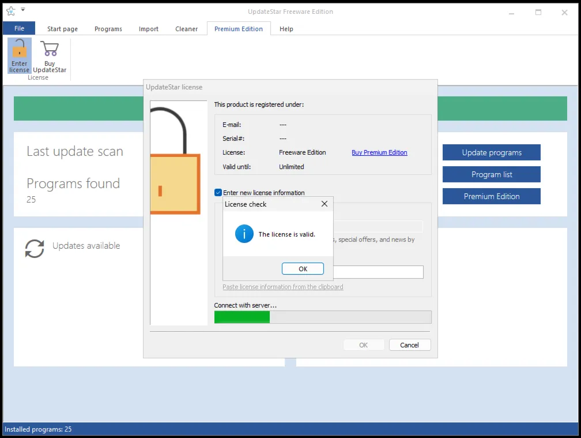Click the 'Updates available' label
The image size is (581, 438).
coord(86,245)
